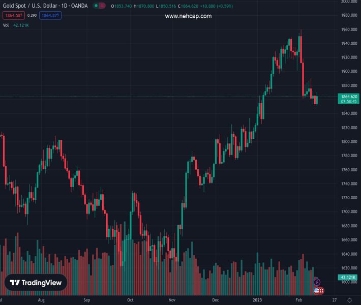Screen dimensions: 361x305
Task: Open chart settings gear icon
Action: point(349,300)
